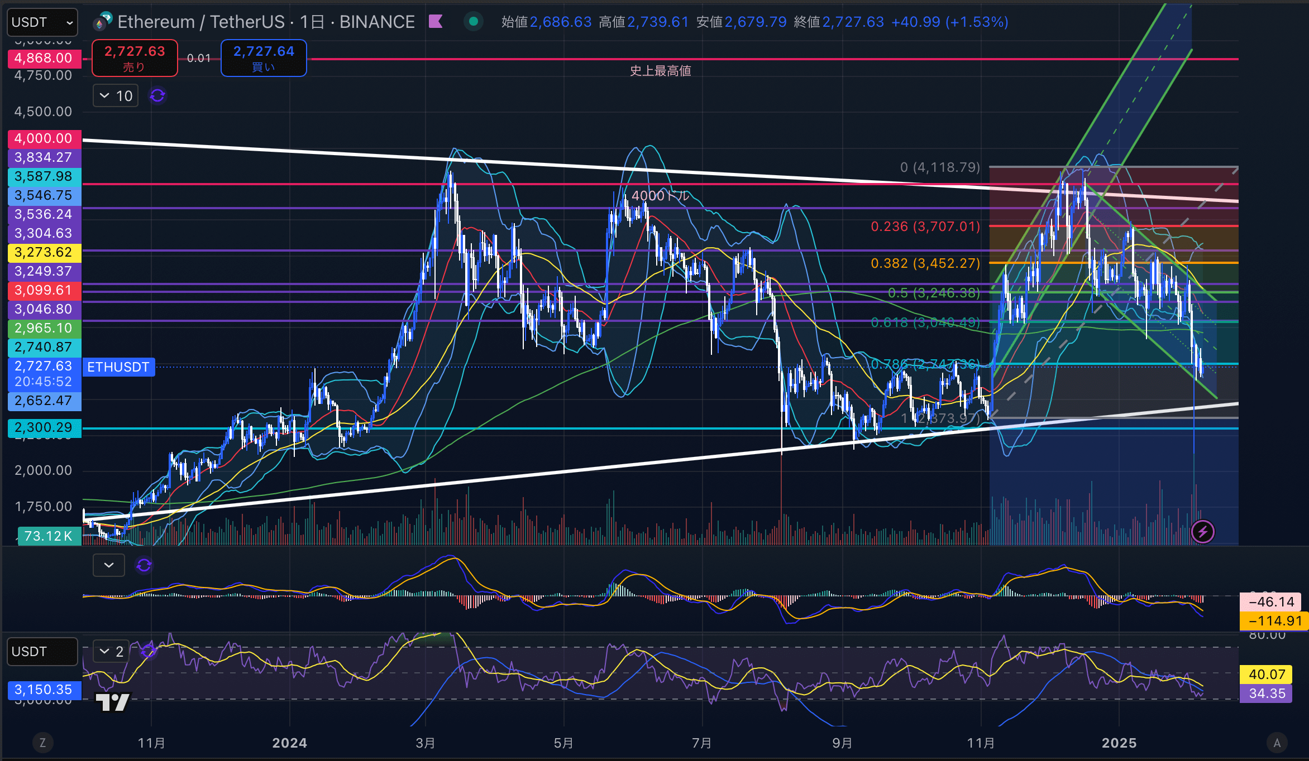Click the A auto-scale button bottom right
Image resolution: width=1309 pixels, height=761 pixels.
click(x=1277, y=743)
